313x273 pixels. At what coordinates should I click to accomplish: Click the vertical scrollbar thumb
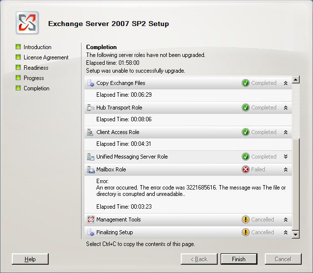pos(296,185)
